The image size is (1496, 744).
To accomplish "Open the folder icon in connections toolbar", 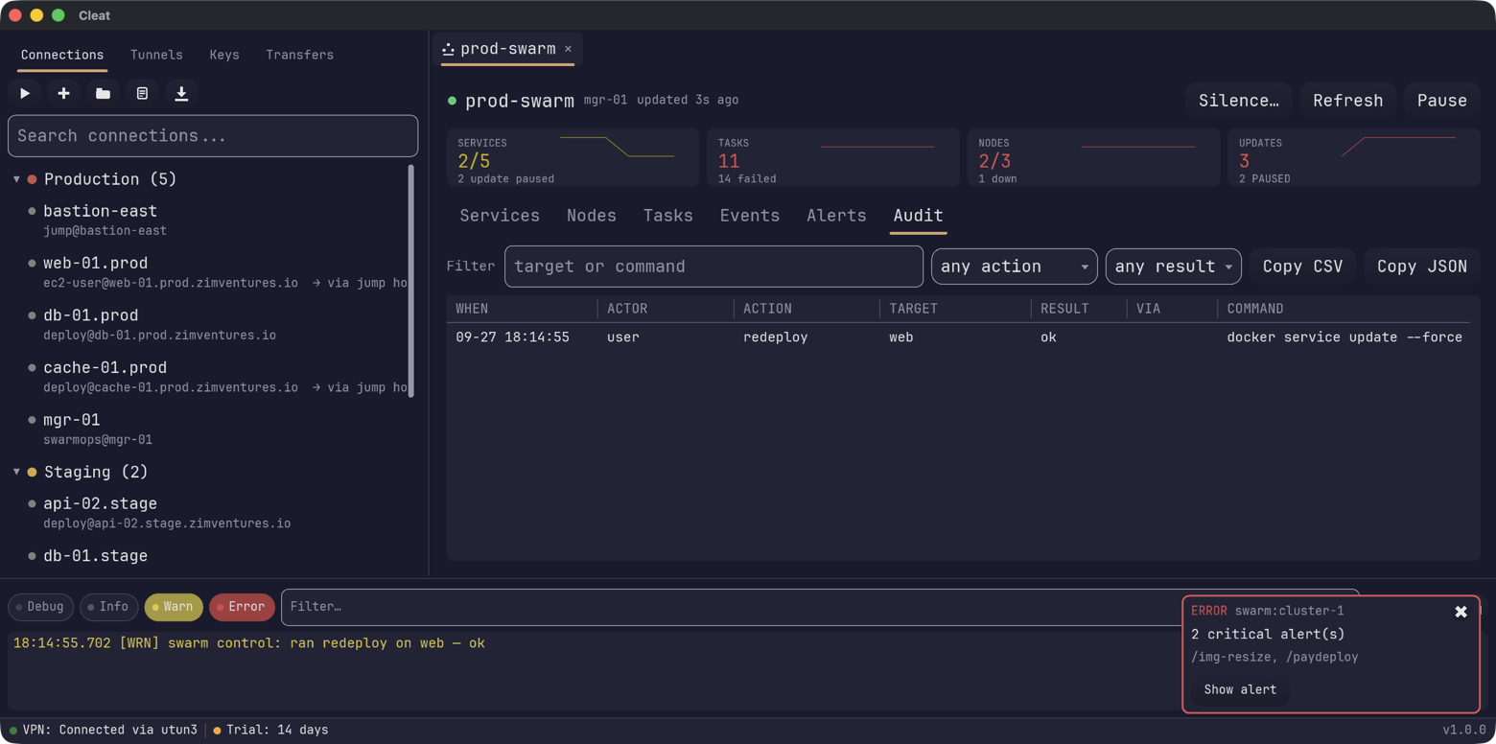I will coord(103,93).
